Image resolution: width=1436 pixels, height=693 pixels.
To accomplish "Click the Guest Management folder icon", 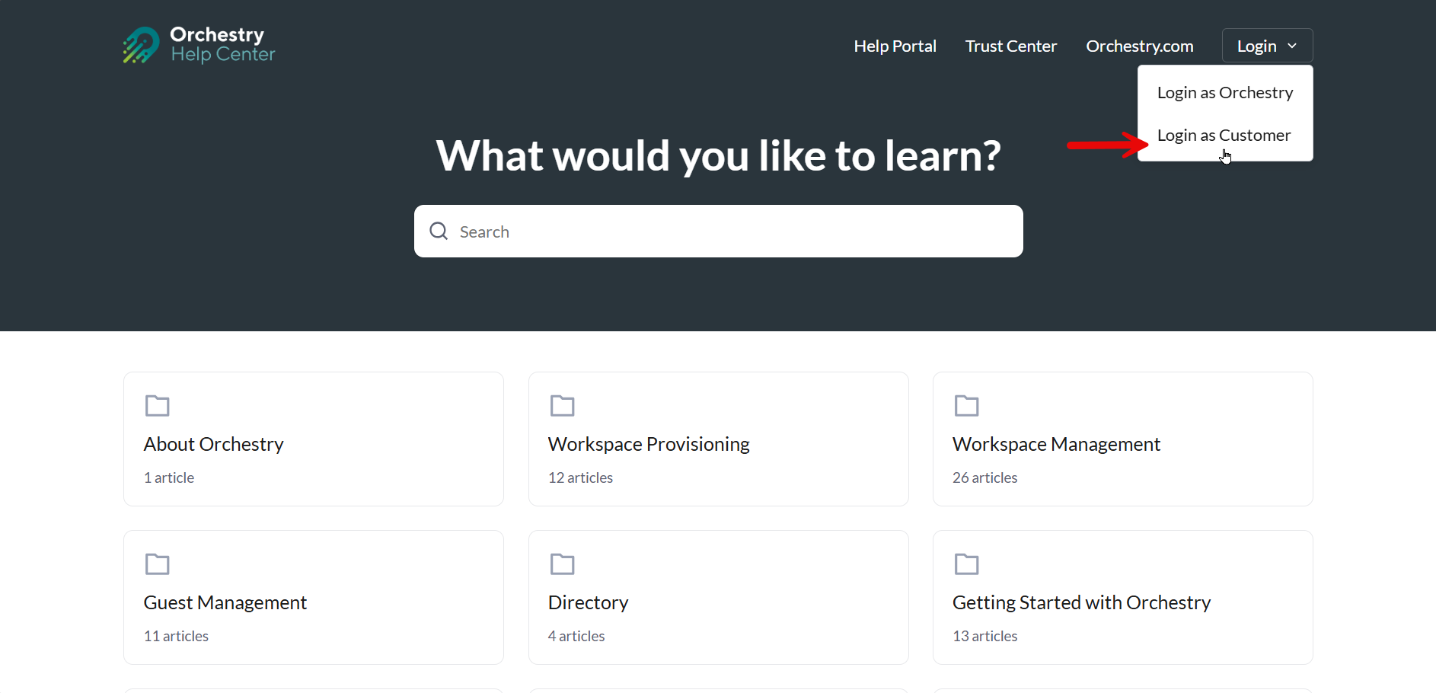I will click(x=158, y=564).
